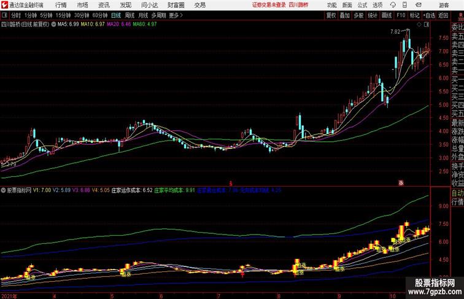Click the V4: 5.05 indicator value

point(101,190)
